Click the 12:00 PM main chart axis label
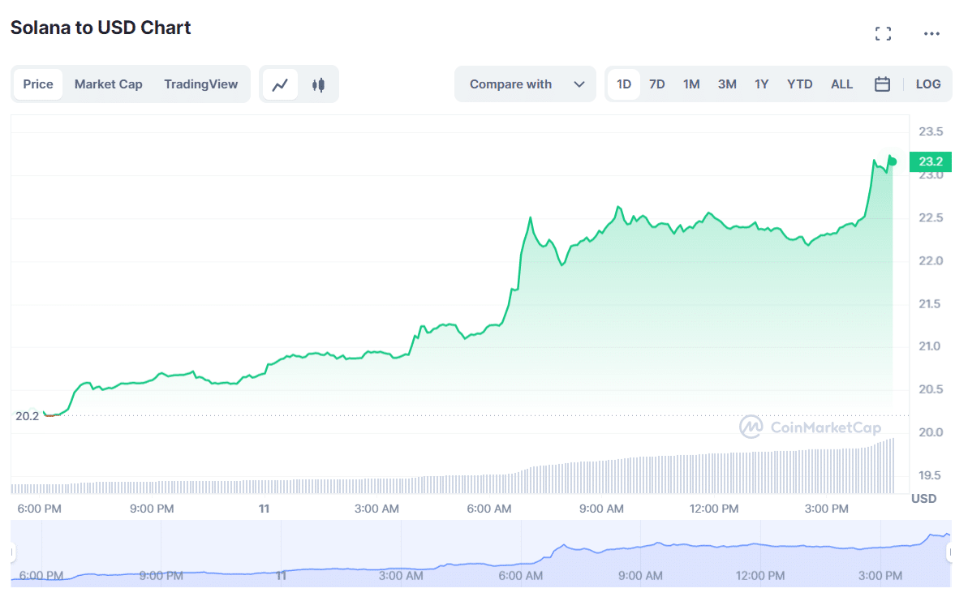 [714, 509]
